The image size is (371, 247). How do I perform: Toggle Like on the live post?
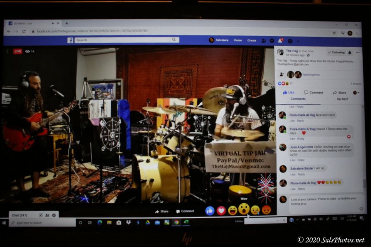[x=289, y=93]
